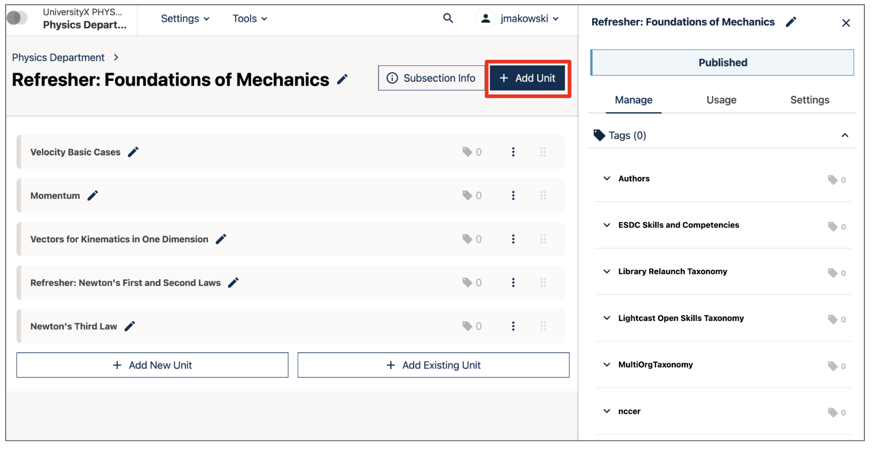Edit the sidebar subsection title via pencil icon
This screenshot has width=874, height=462.
coord(791,22)
